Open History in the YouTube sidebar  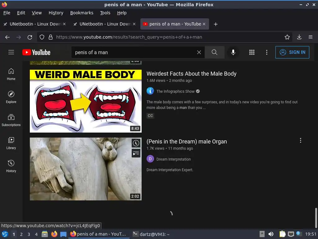tap(11, 166)
